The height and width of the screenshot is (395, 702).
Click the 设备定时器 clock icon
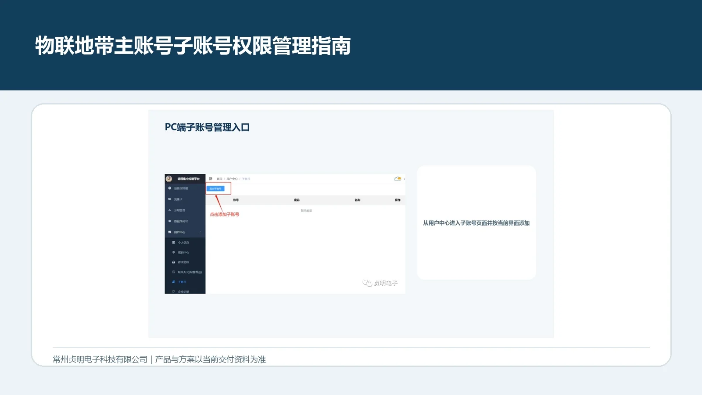[170, 188]
